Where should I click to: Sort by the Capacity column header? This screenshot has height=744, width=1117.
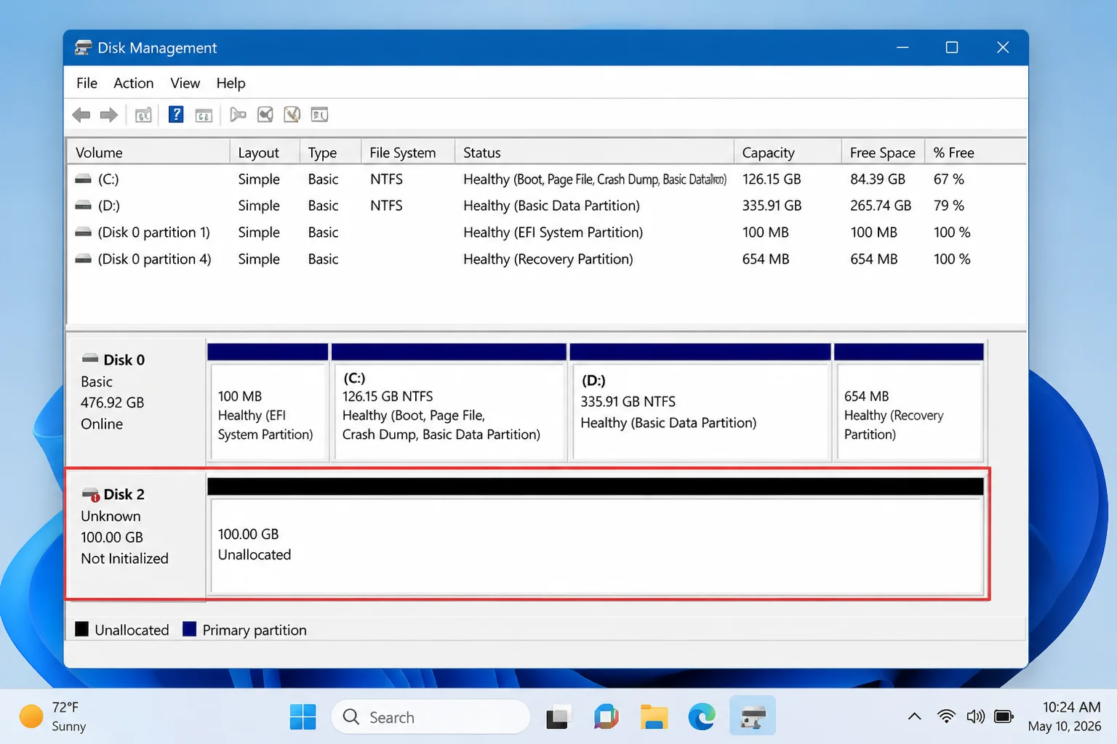point(788,153)
